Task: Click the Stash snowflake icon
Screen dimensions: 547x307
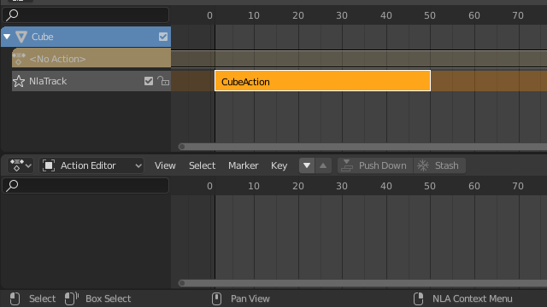Action: pyautogui.click(x=423, y=165)
